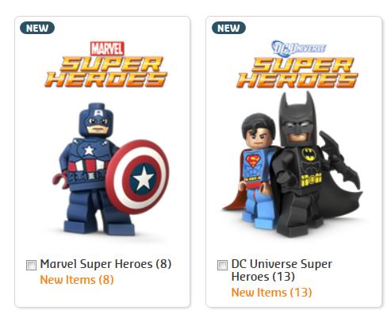
Task: Select the Marvel Super Heroes (8) label
Action: coord(105,264)
